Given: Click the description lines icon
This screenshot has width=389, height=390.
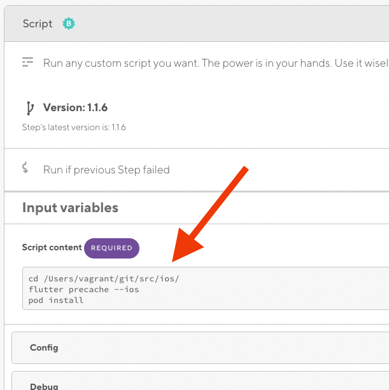Looking at the screenshot, I should pos(27,62).
